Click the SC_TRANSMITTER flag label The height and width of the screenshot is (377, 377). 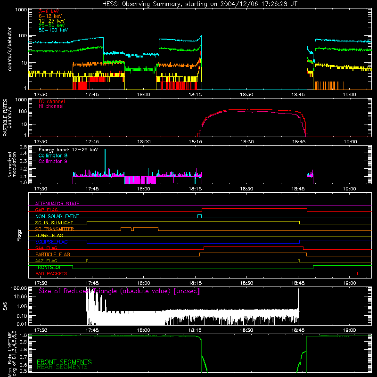coord(54,229)
